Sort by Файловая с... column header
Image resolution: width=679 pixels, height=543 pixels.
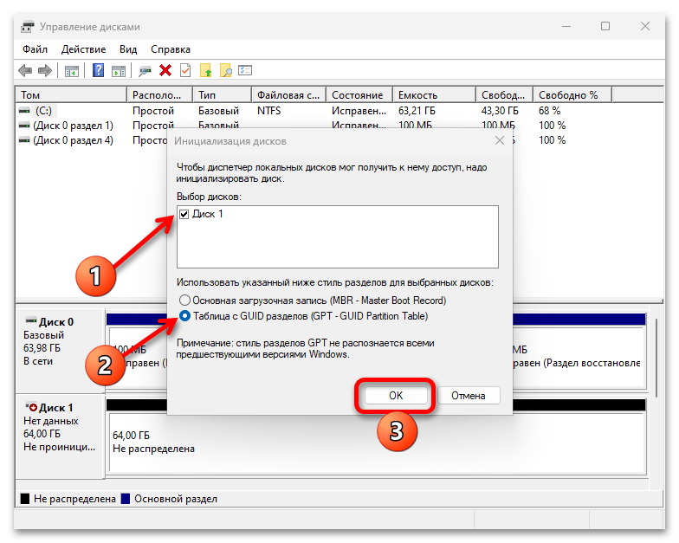tap(289, 95)
